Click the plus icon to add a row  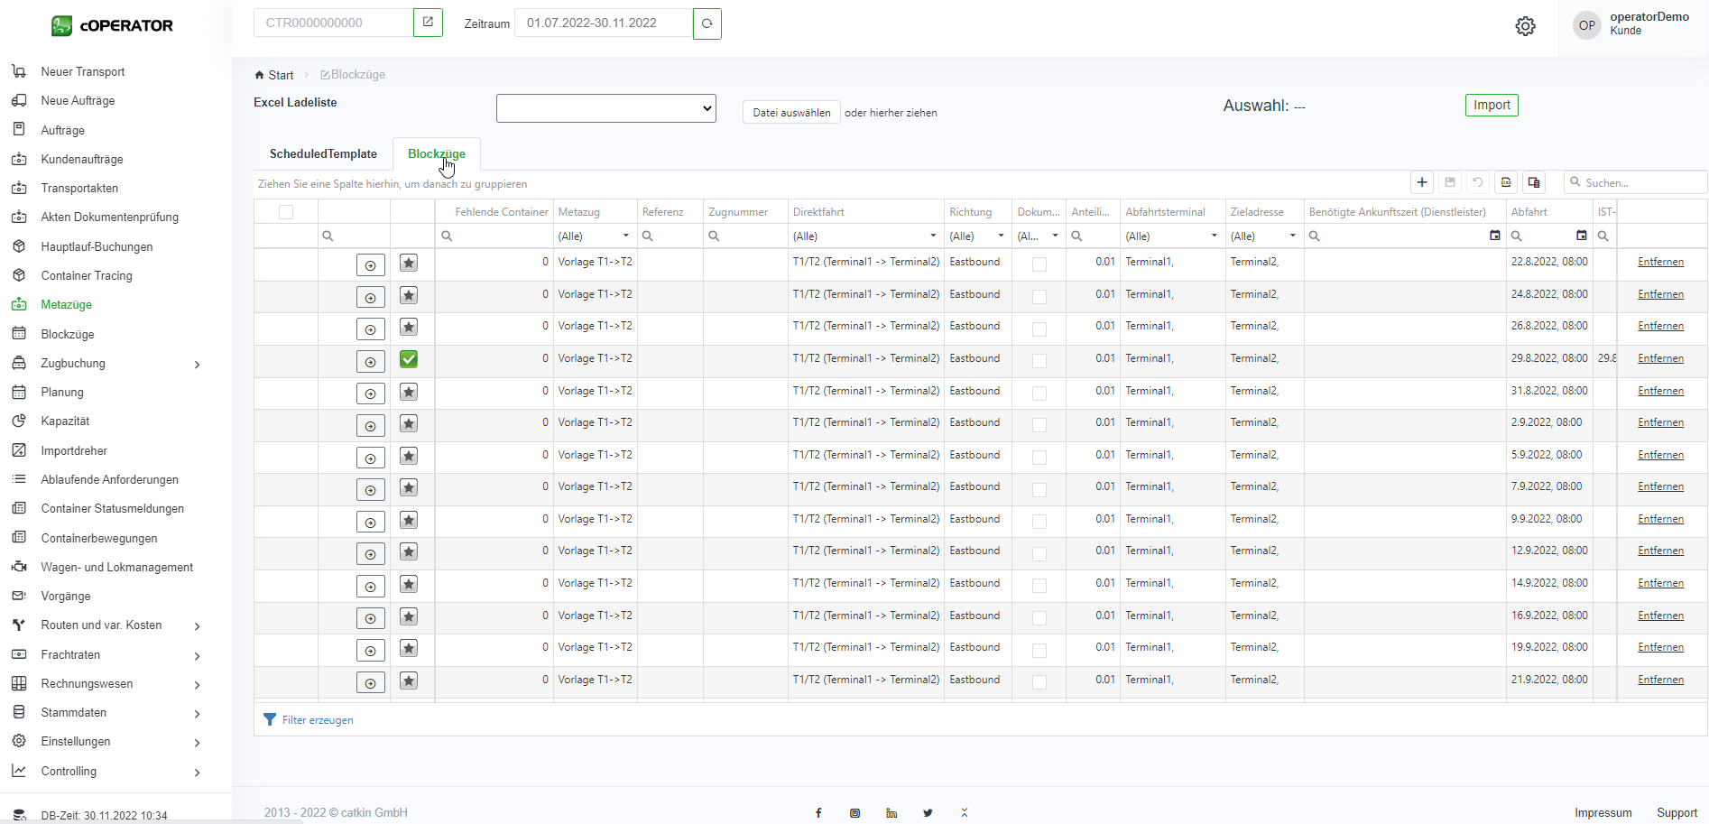1422,182
